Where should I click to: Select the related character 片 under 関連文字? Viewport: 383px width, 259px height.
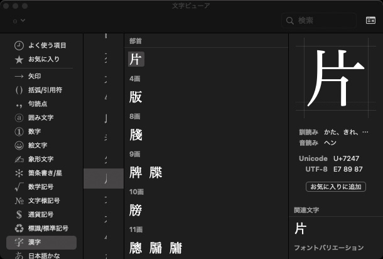(x=300, y=229)
